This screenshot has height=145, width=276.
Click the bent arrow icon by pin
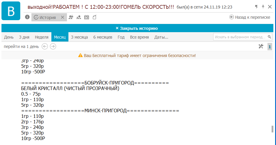[x=256, y=6]
